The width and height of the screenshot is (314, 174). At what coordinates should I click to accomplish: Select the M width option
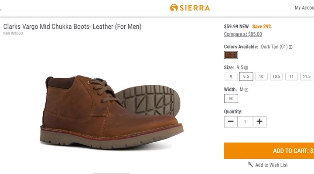coord(231,98)
